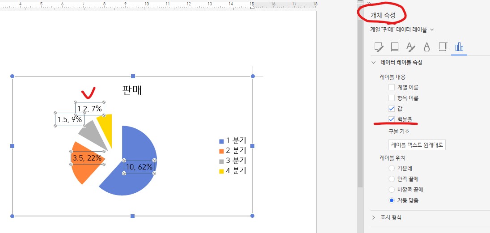Select the 바깥쪽 끝에 label position
Screen dimensions: 490x233
point(392,190)
